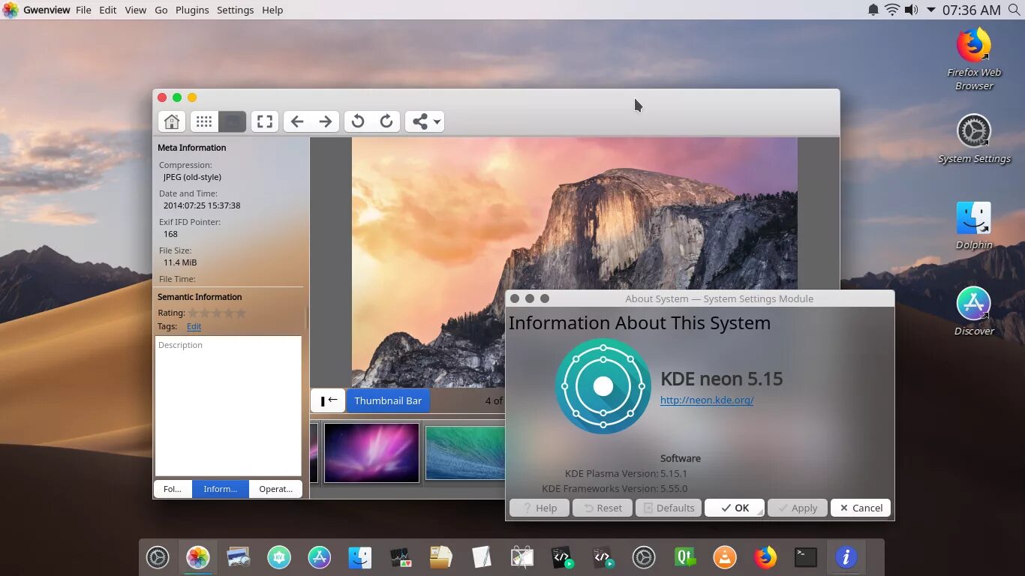The image size is (1025, 576).
Task: Open the Help menu
Action: click(x=272, y=10)
